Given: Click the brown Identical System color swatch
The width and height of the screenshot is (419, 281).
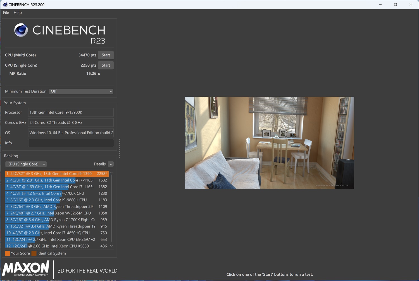Looking at the screenshot, I should click(x=34, y=253).
